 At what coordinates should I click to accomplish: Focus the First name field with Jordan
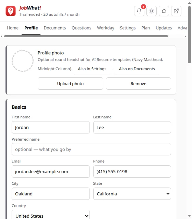pyautogui.click(x=51, y=127)
